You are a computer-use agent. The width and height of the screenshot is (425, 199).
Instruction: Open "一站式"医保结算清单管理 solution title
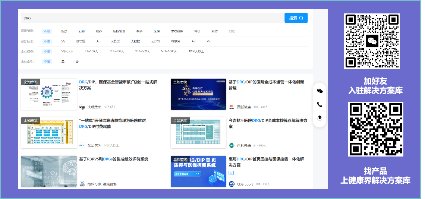pos(113,123)
